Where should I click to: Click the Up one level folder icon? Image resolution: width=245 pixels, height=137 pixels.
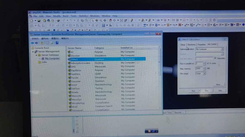click(x=42, y=43)
